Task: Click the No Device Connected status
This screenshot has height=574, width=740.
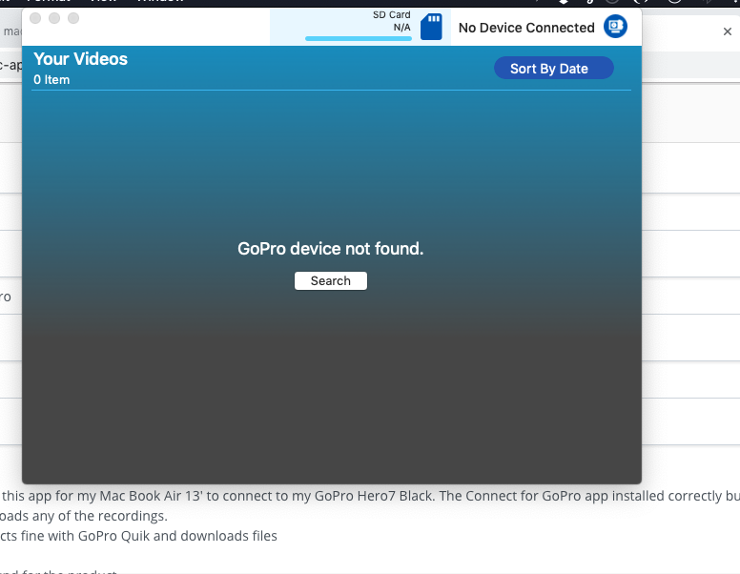Action: click(x=526, y=28)
